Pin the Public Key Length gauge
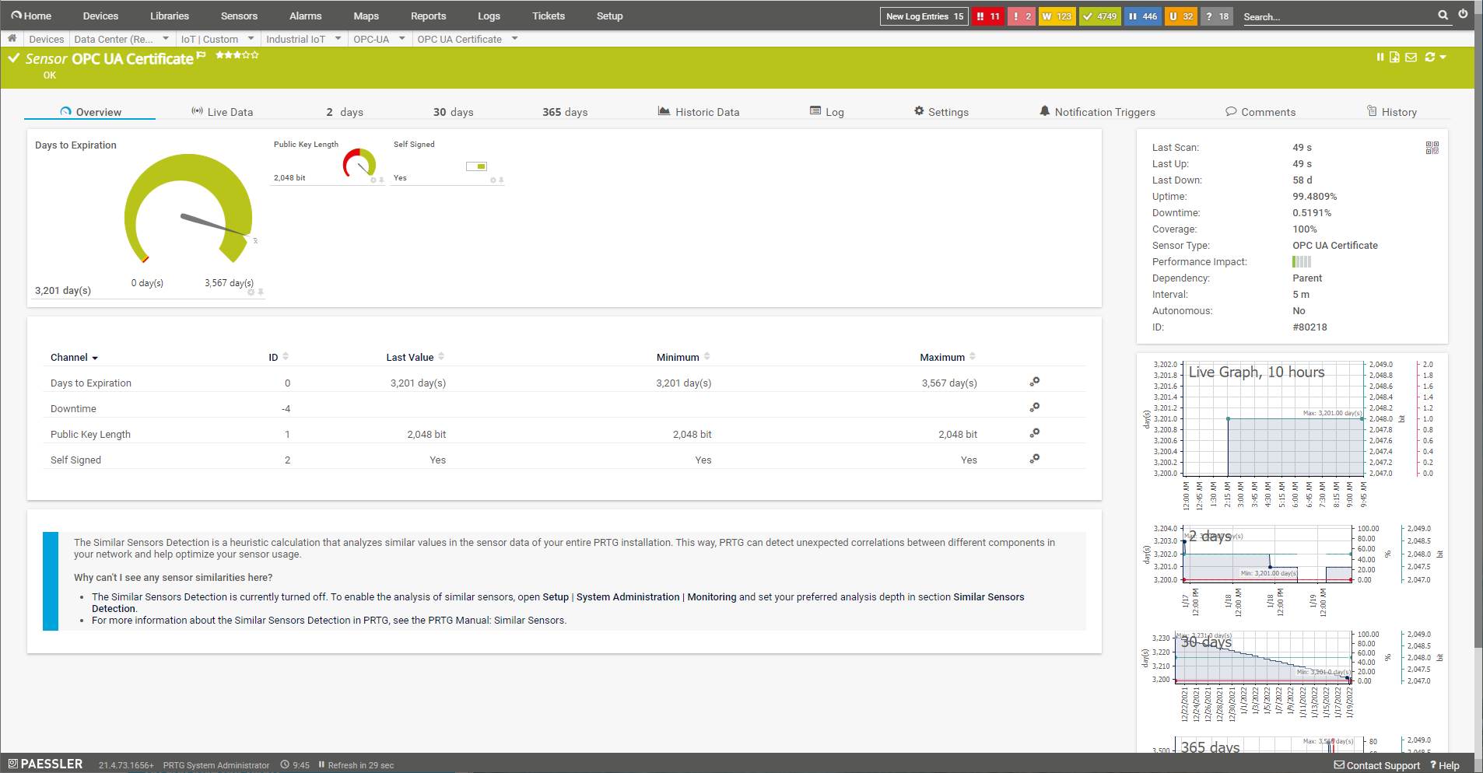The width and height of the screenshot is (1483, 773). click(381, 180)
